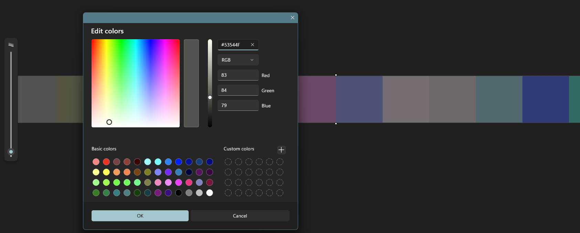This screenshot has height=233, width=580.
Task: Click the brightness slider thumb in dialog
Action: coord(210,97)
